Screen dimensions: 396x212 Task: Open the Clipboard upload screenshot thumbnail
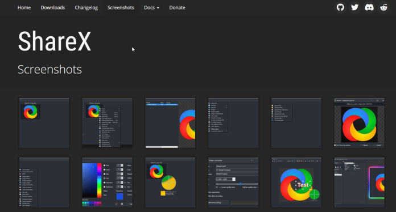coord(360,123)
